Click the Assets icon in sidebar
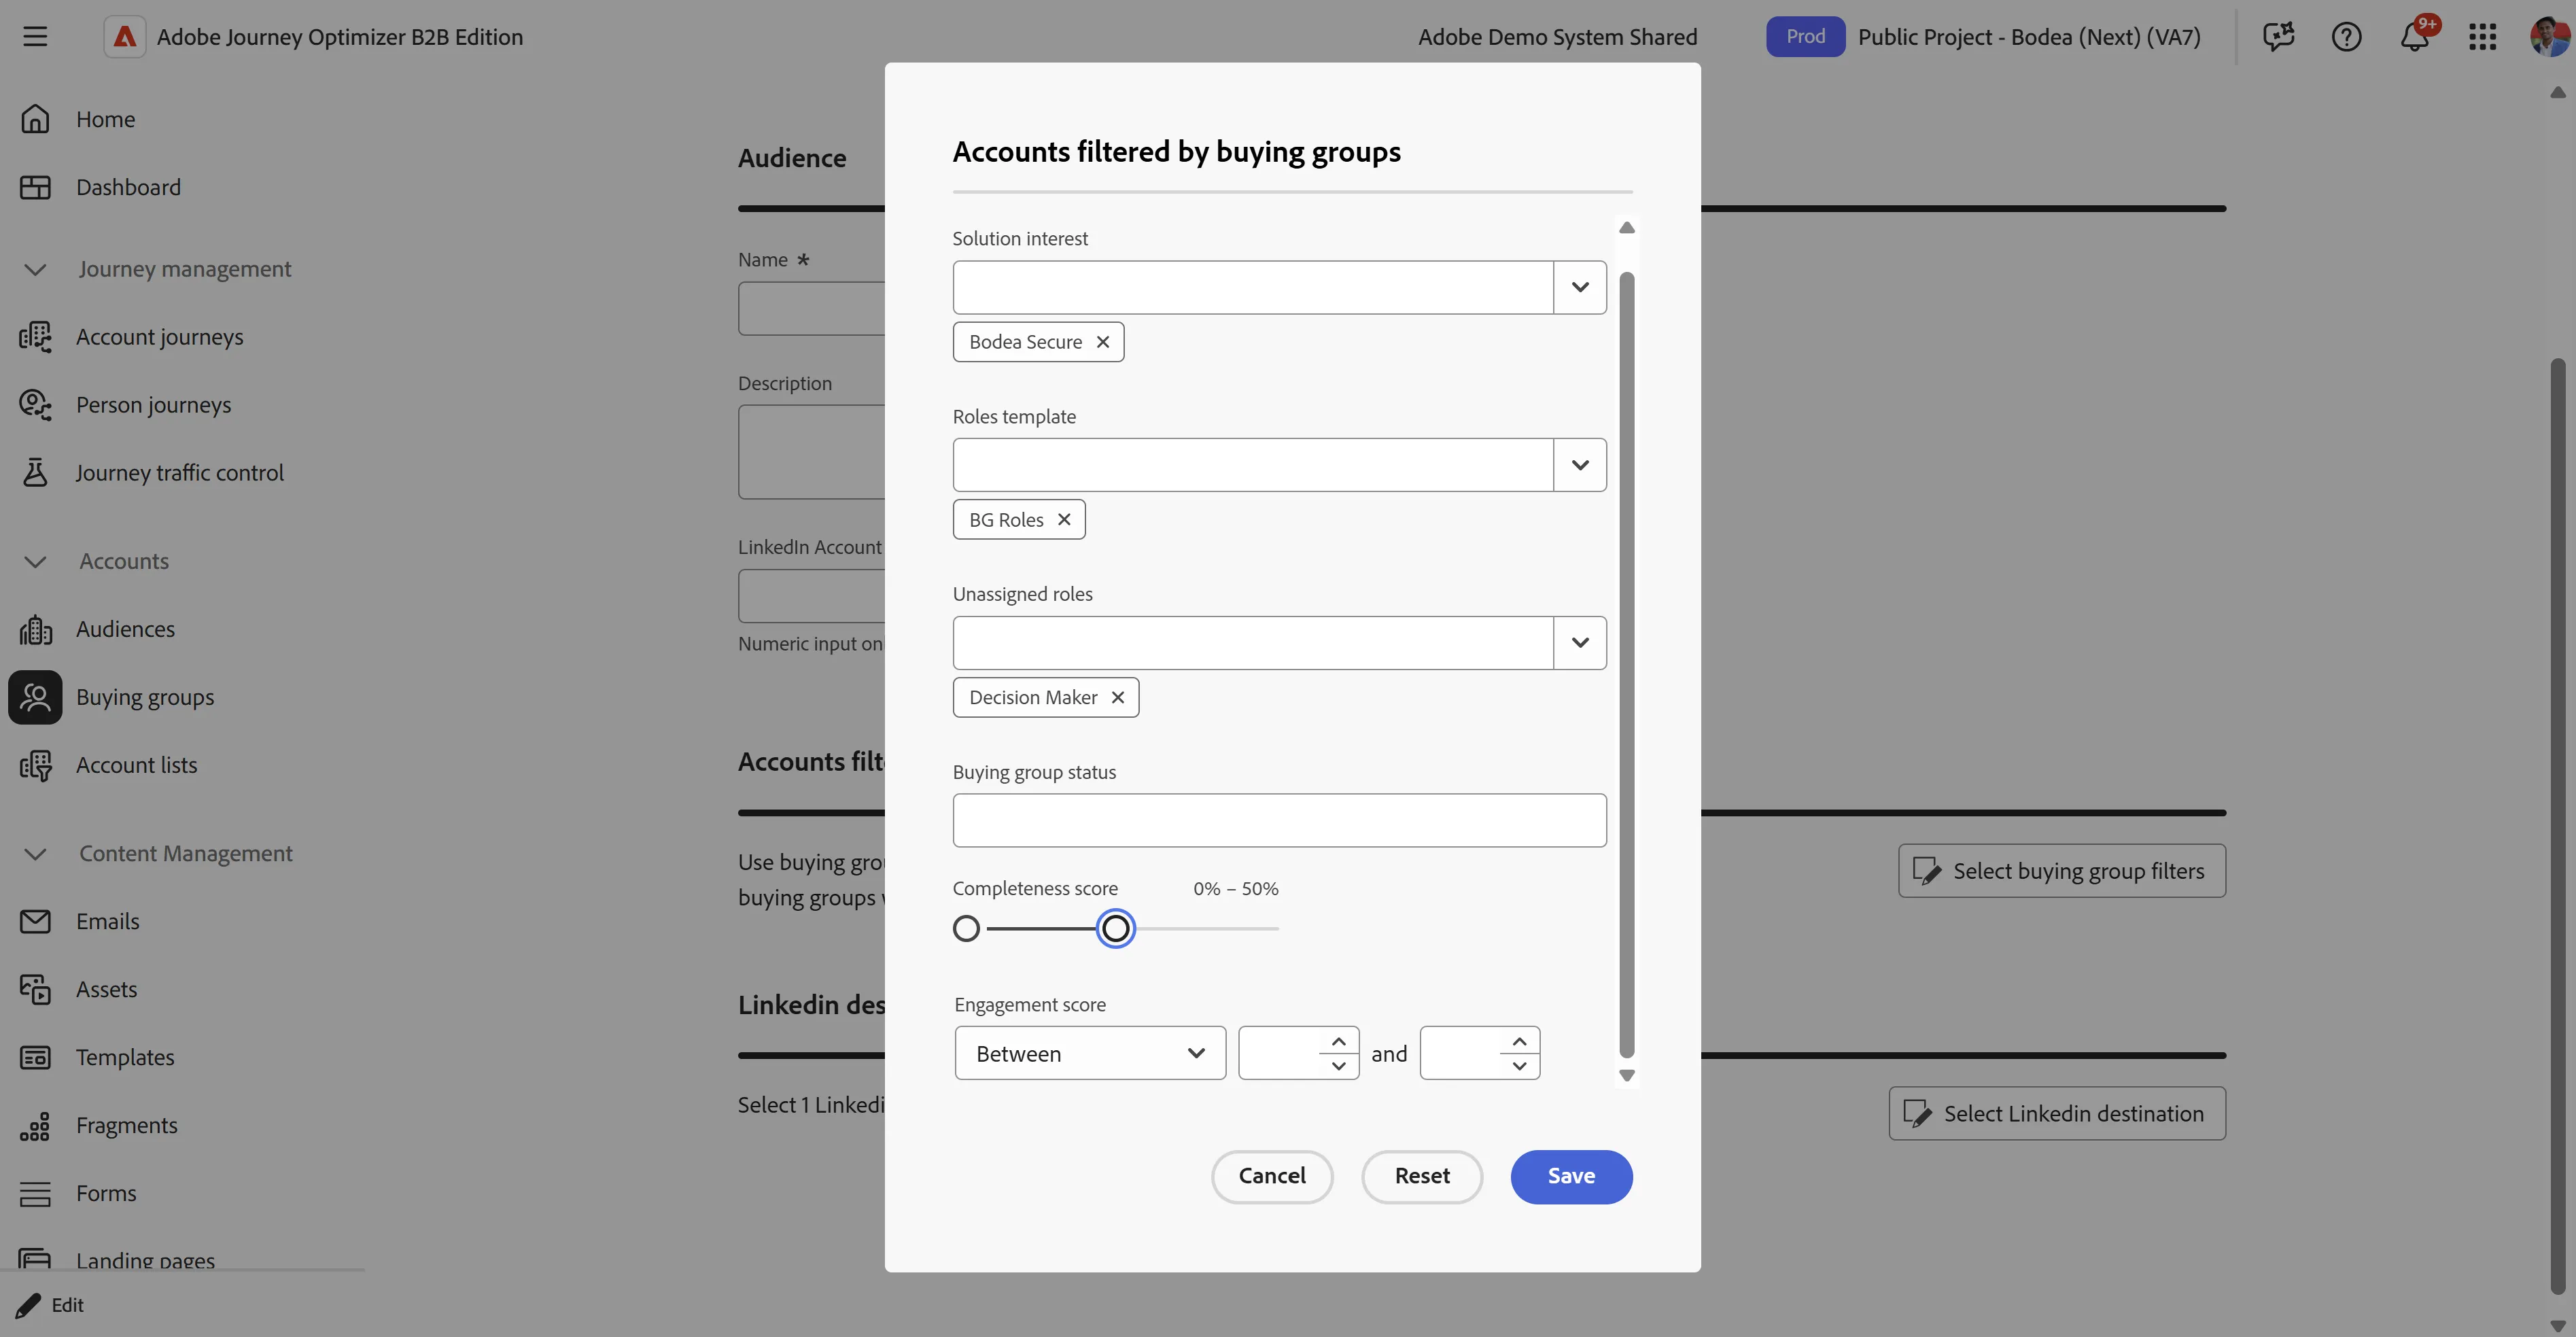The image size is (2576, 1337). point(35,989)
